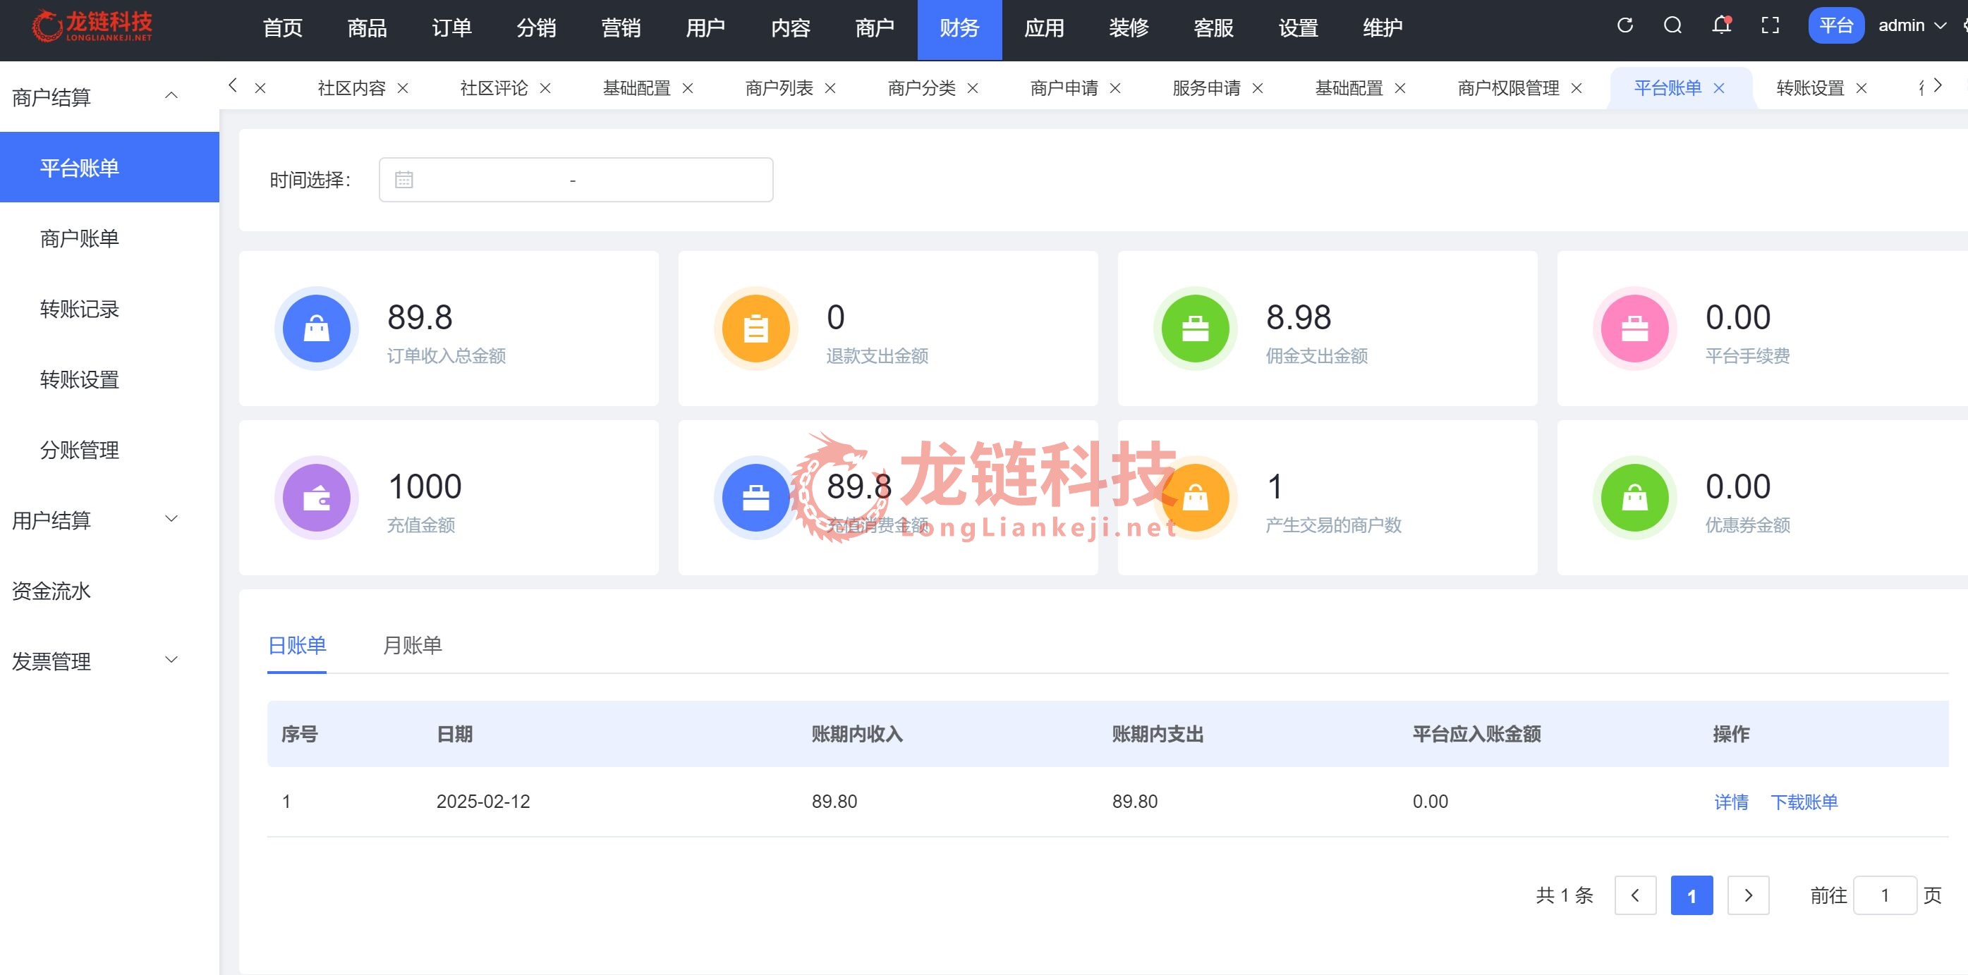The width and height of the screenshot is (1968, 975).
Task: Open the search icon in header
Action: [1673, 25]
